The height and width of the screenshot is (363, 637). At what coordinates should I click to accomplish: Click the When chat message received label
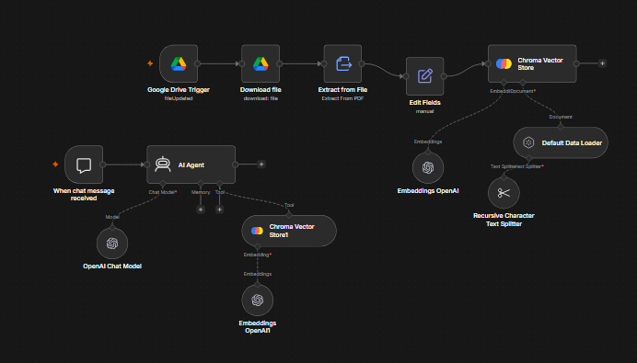[x=84, y=194]
